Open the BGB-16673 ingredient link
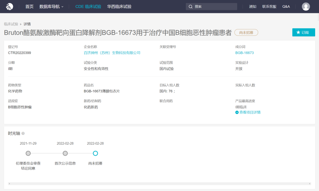 coord(245,53)
